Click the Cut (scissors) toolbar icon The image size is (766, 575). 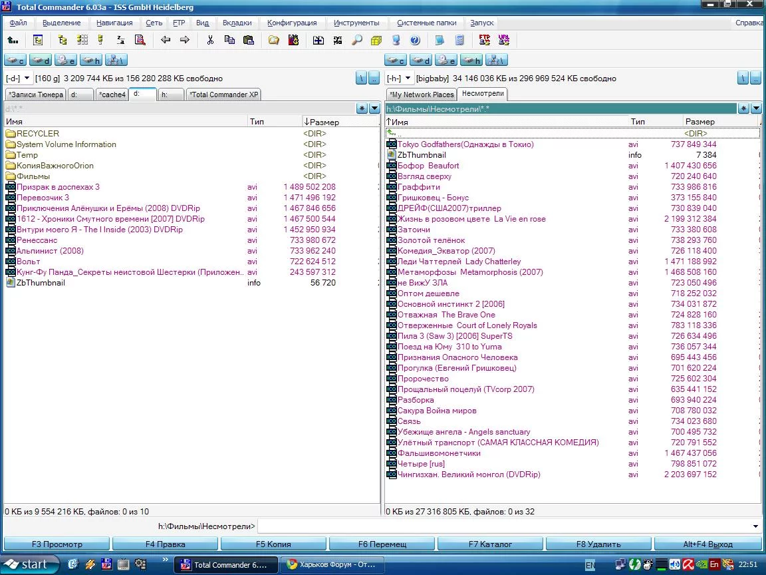click(x=210, y=40)
